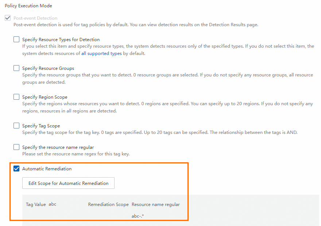Enable the Specify Tag Scope checkbox
This screenshot has width=321, height=226.
point(16,126)
